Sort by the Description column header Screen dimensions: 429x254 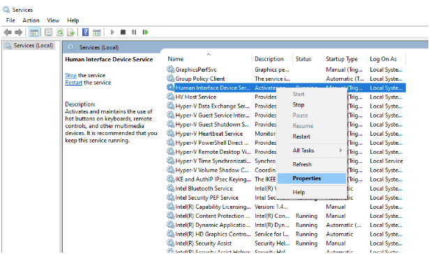pos(271,59)
